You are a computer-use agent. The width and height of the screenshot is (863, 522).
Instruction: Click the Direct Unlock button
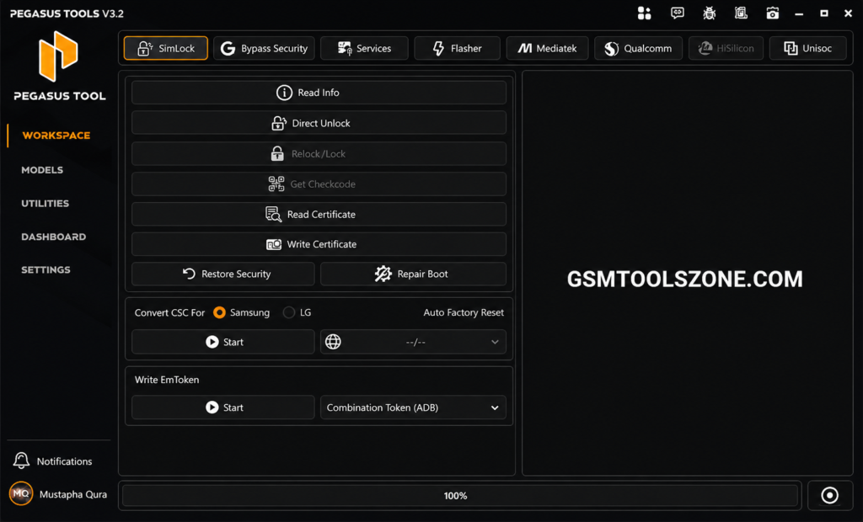(319, 123)
